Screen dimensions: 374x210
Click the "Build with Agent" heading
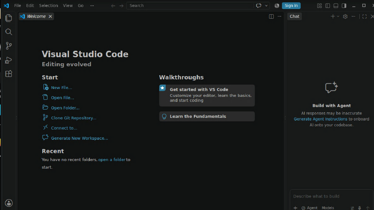coord(332,106)
